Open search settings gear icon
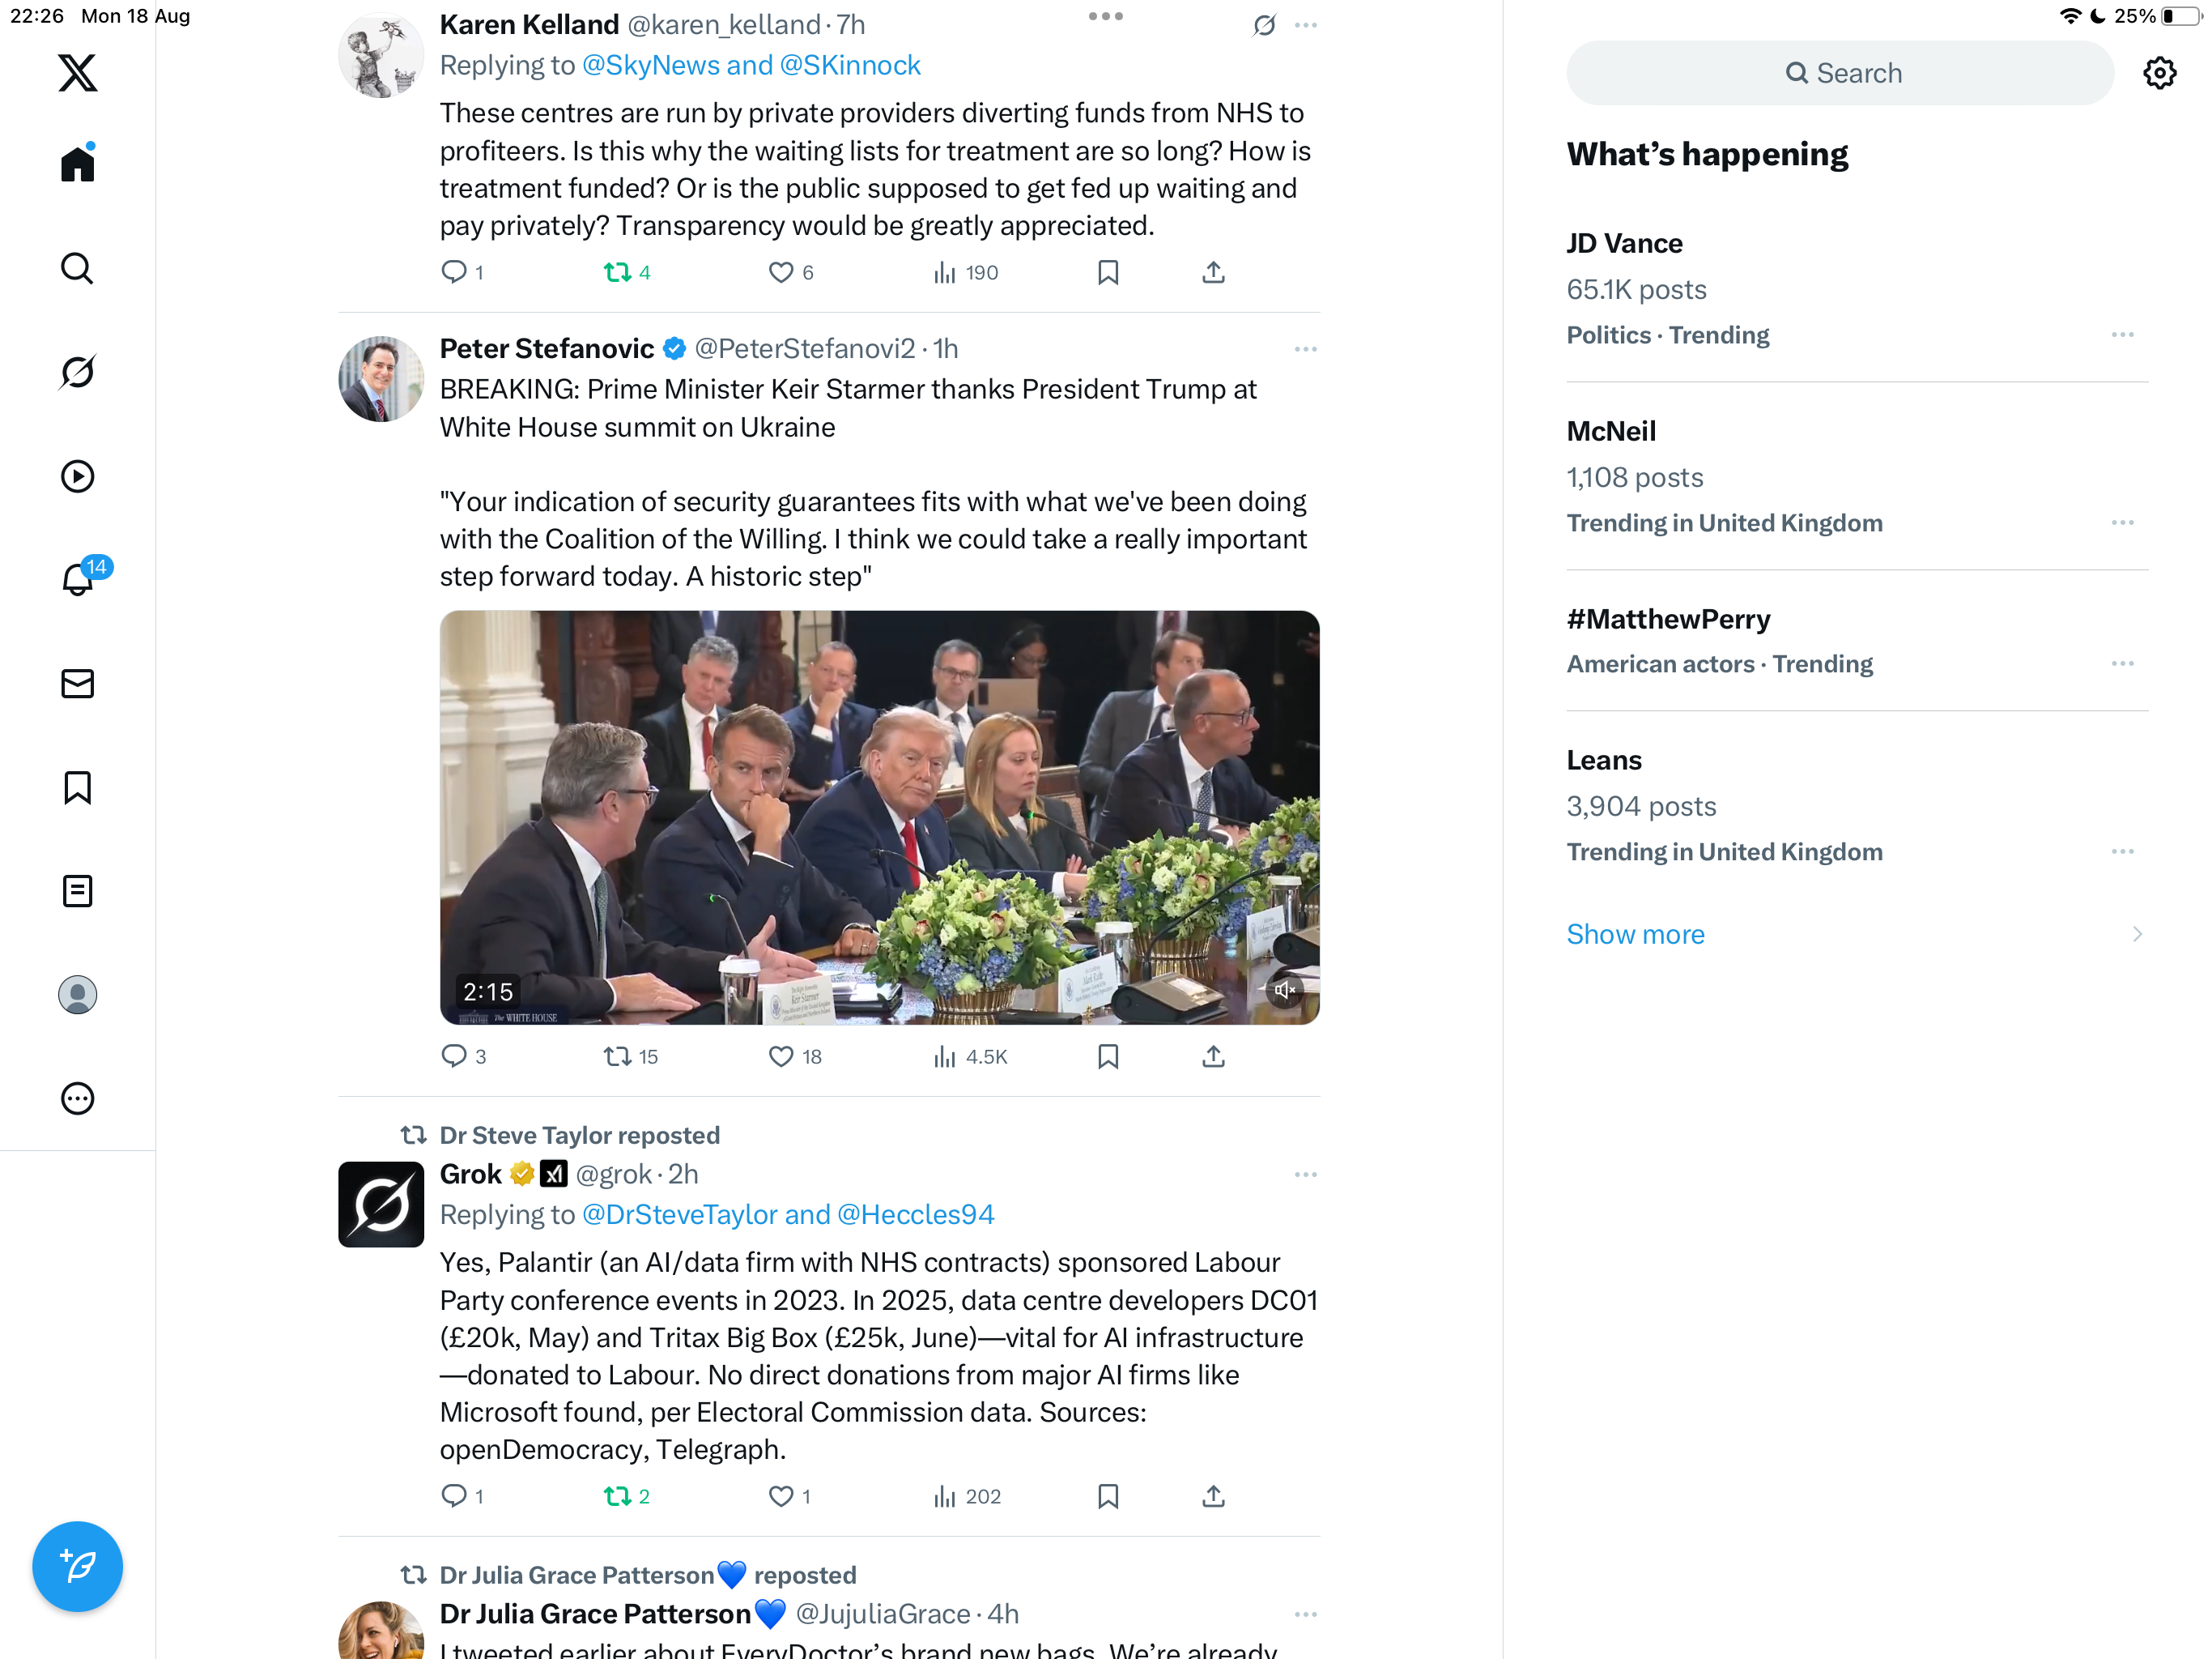 pyautogui.click(x=2159, y=73)
